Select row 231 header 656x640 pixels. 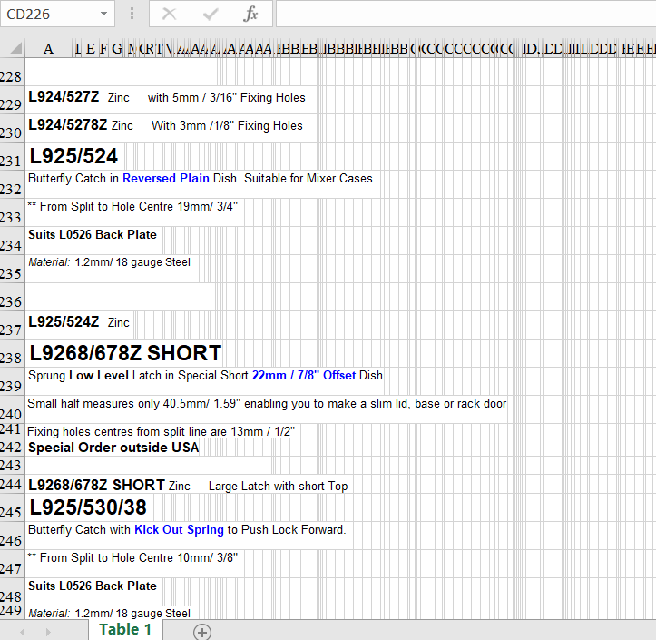tap(12, 162)
